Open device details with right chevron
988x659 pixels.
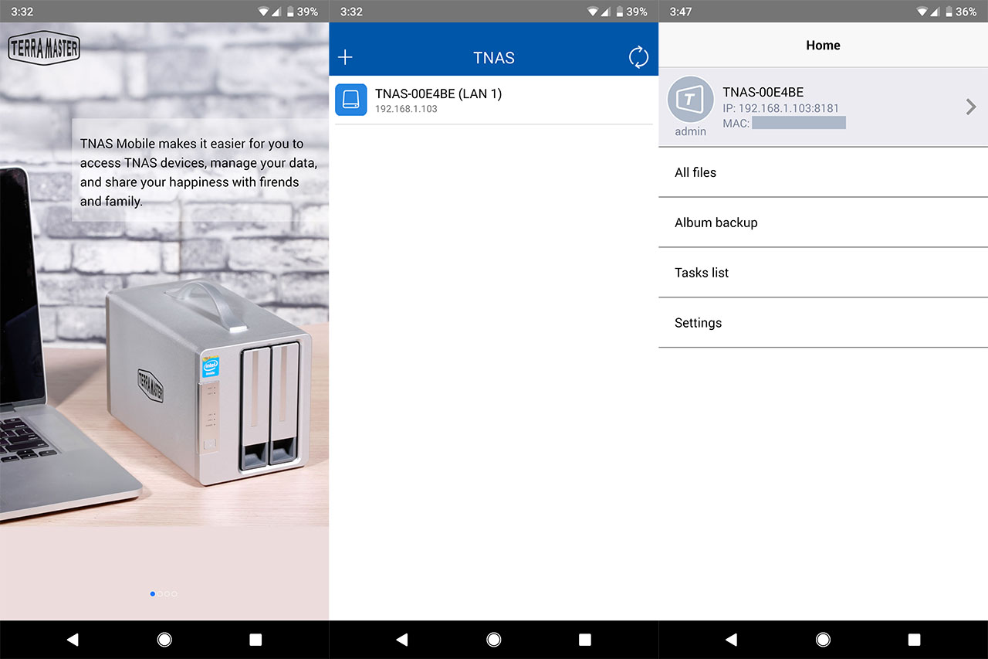[971, 107]
